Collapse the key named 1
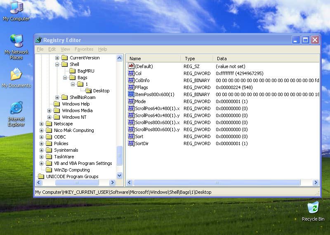The width and height of the screenshot is (330, 235). coord(73,84)
